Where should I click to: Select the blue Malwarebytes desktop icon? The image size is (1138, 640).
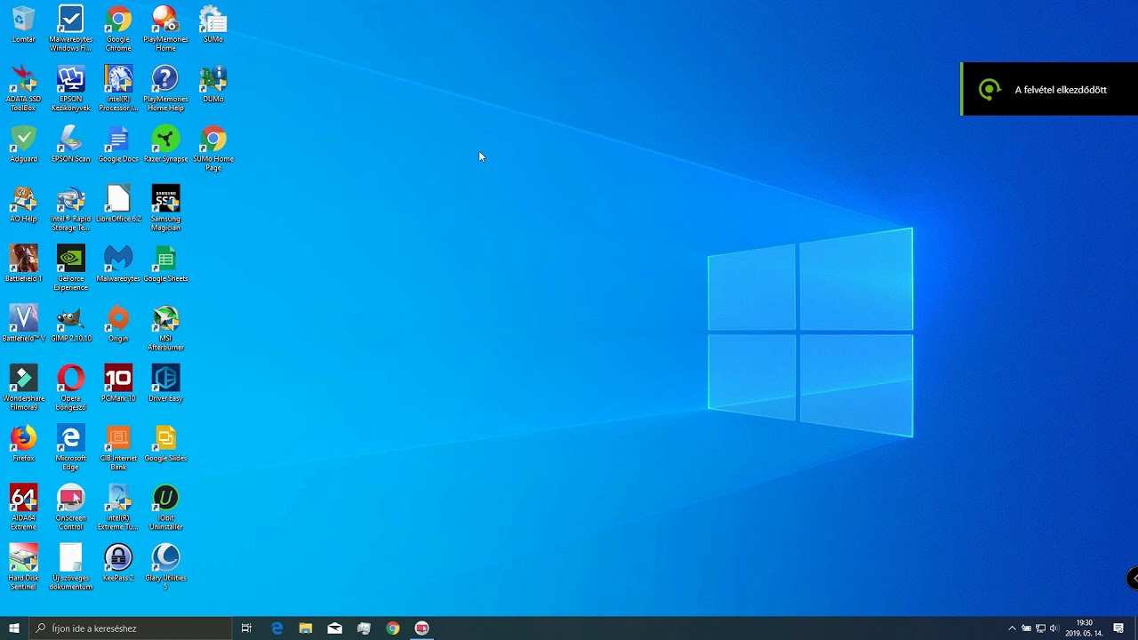click(118, 263)
